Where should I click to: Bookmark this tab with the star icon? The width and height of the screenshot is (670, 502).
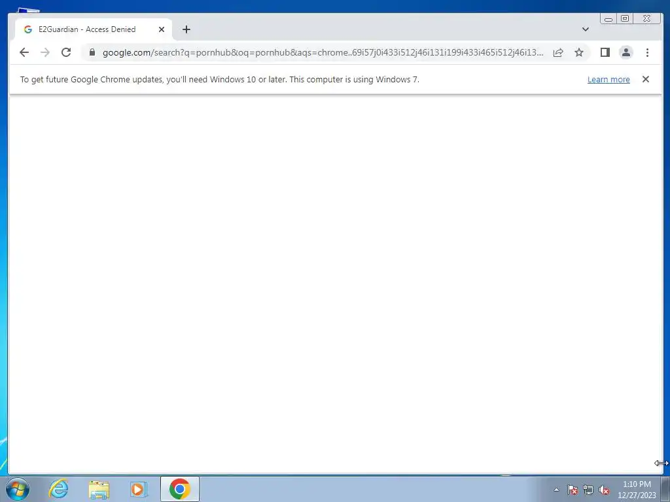pyautogui.click(x=579, y=52)
